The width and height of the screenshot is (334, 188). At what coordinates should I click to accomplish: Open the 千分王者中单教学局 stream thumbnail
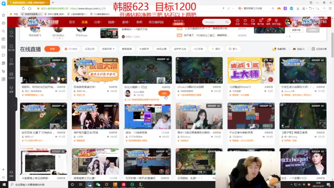[251, 116]
